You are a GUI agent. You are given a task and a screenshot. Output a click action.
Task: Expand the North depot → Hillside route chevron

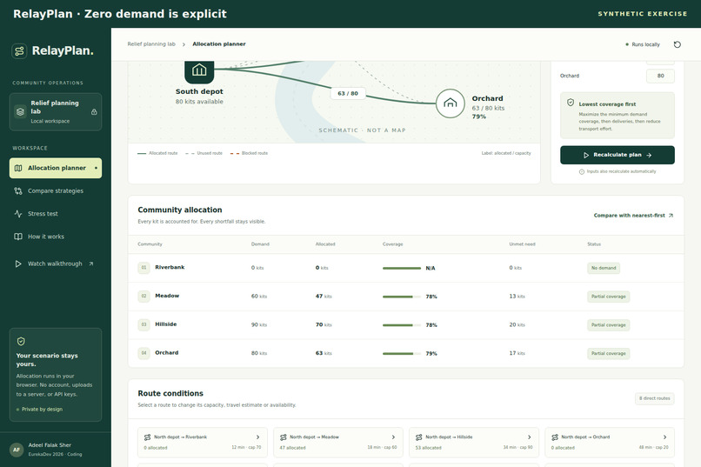pyautogui.click(x=530, y=437)
